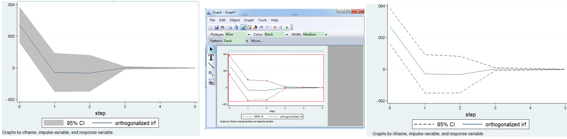Click the Save graph icon
Viewport: 567px width, 139px height.
pyautogui.click(x=216, y=27)
